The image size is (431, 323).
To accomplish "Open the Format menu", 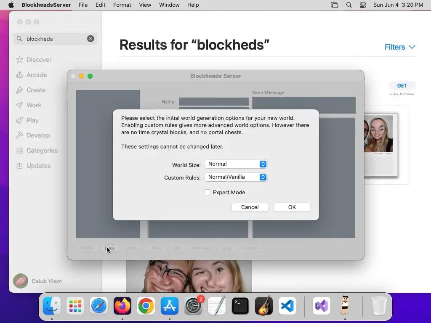I will [122, 5].
